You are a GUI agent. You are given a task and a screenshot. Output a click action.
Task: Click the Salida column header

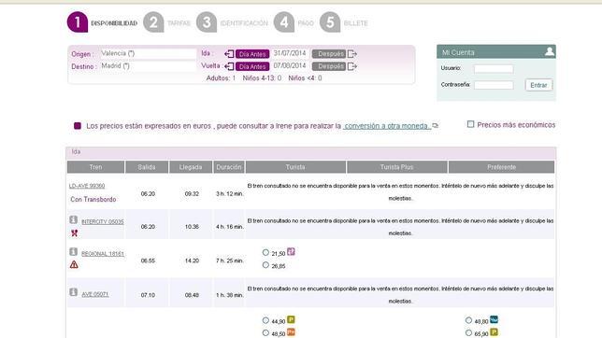147,167
